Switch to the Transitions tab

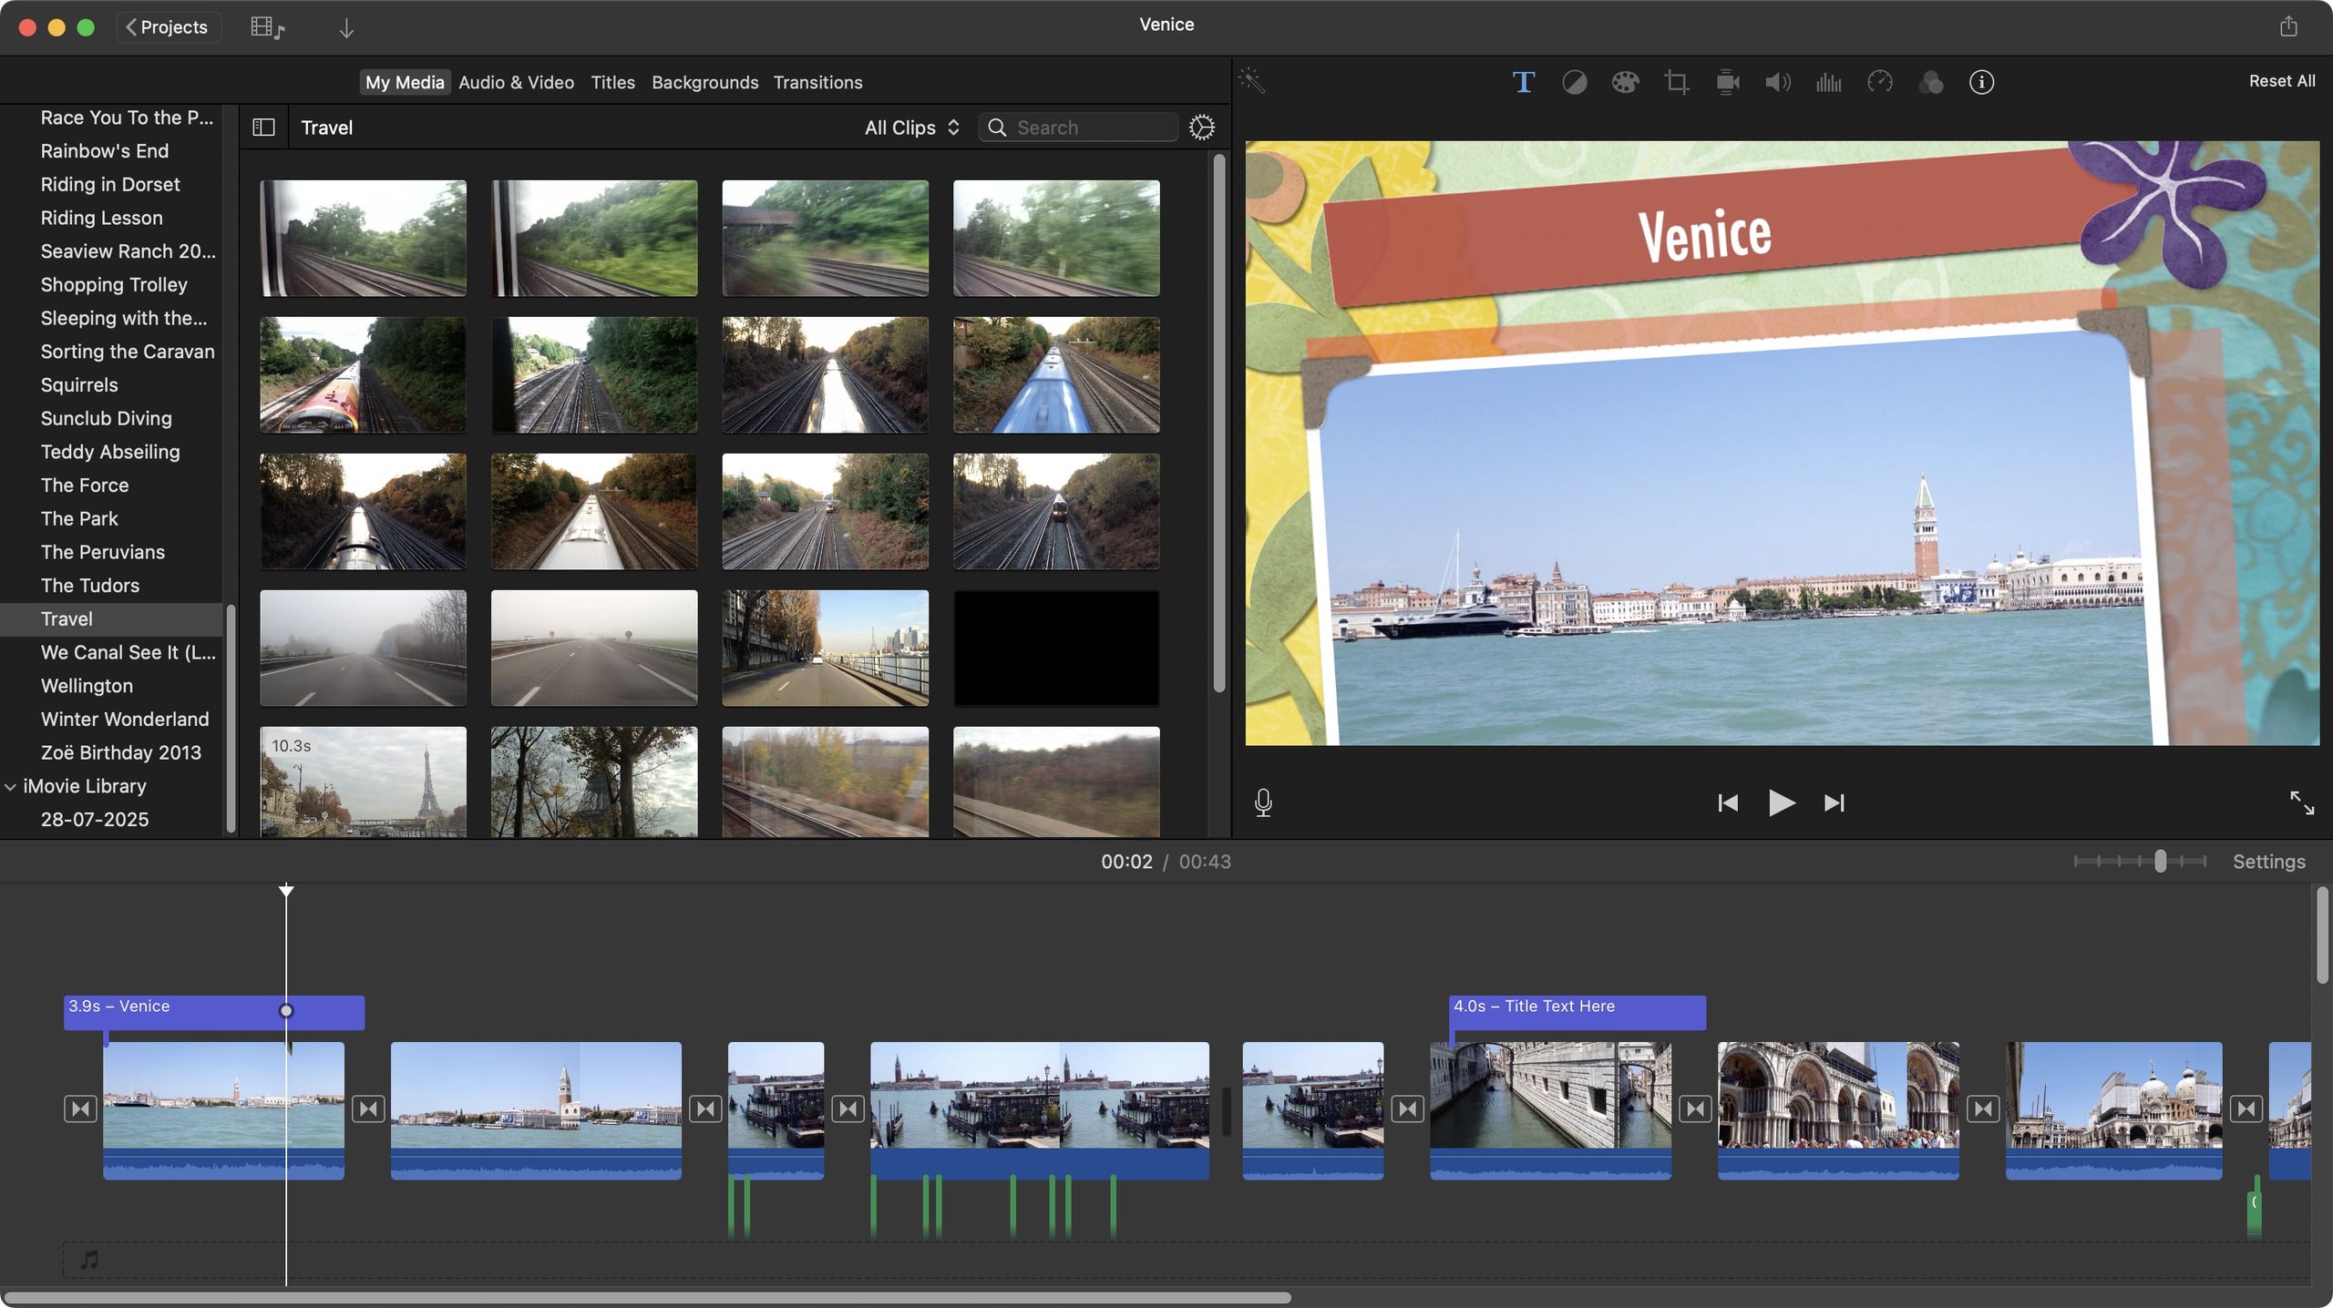(817, 82)
